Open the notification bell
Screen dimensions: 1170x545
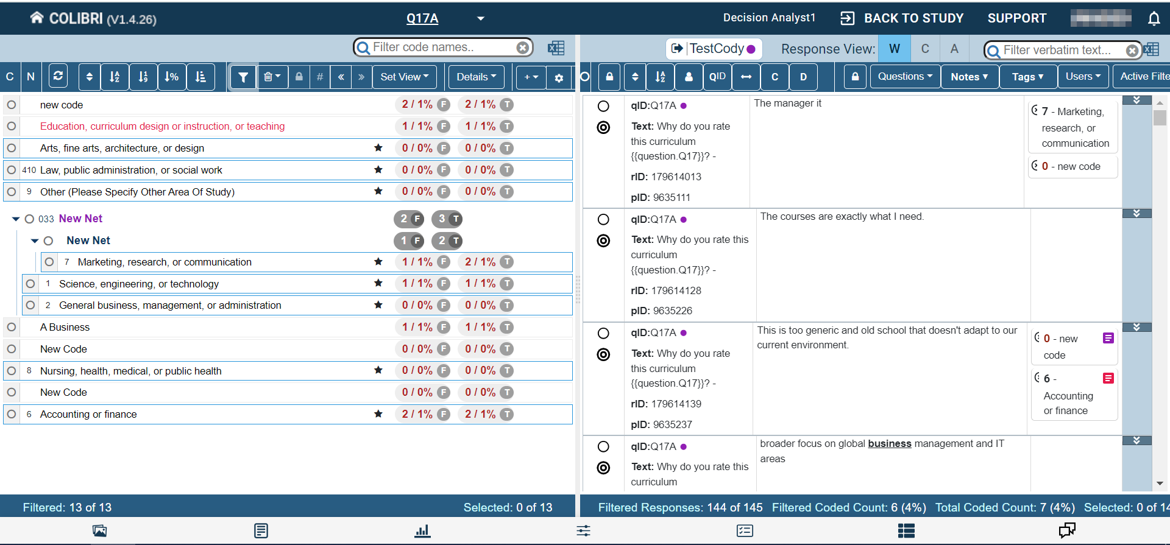pos(1154,18)
